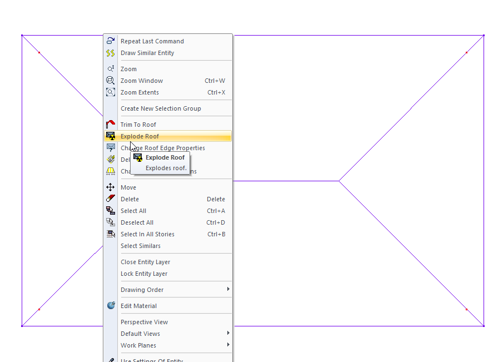Screen dimensions: 498x362
Task: Click the Explode Roof icon in menu
Action: coord(111,136)
